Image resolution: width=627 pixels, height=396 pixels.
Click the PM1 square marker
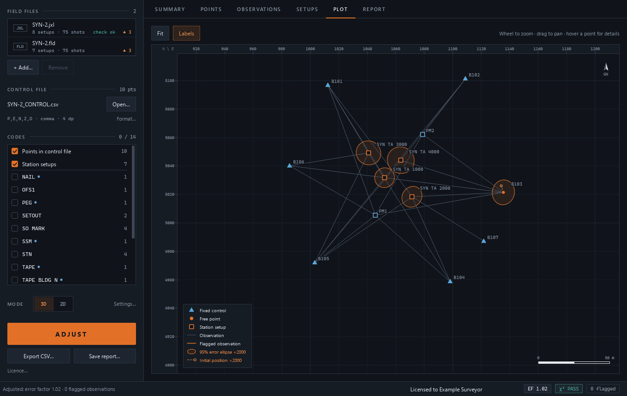click(x=375, y=215)
